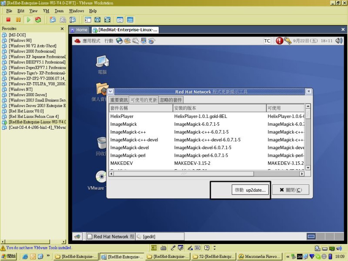
Task: Open the View menu
Action: 33,10
